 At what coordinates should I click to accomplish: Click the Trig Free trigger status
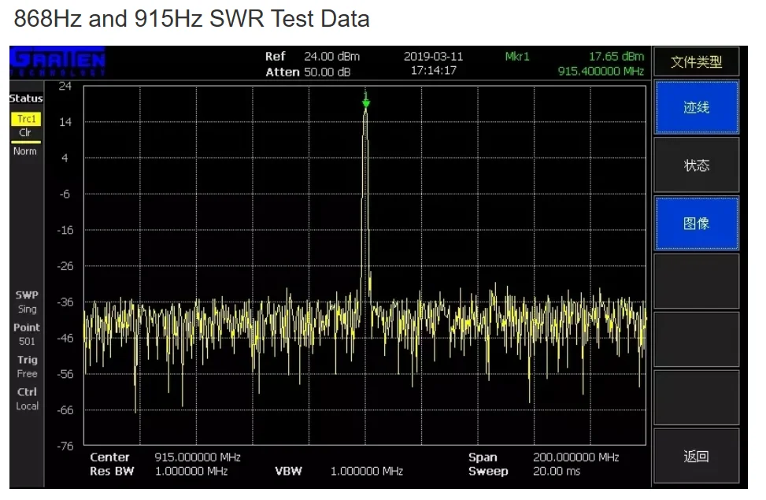(x=27, y=366)
